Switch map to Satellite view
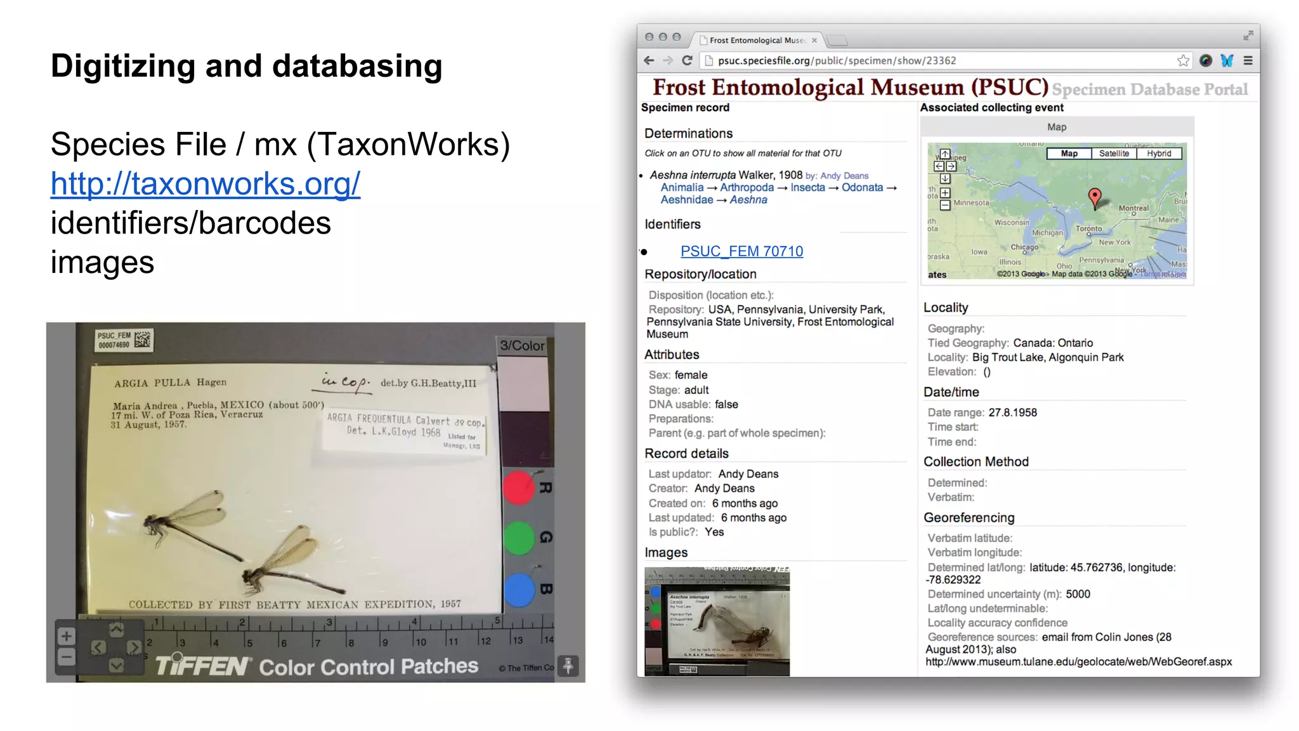This screenshot has width=1299, height=731. coord(1114,154)
